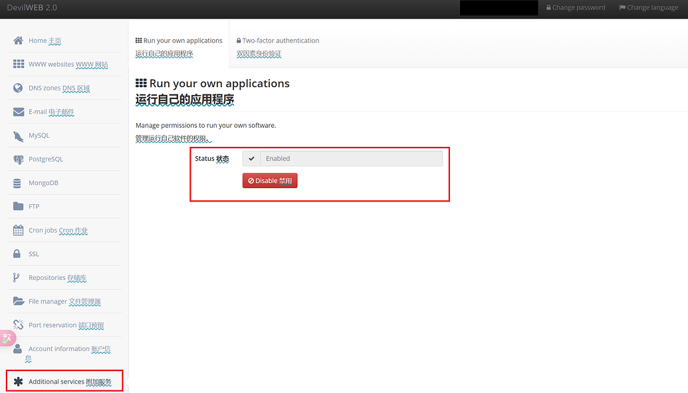
Task: Switch to Two-factor authentication tab
Action: tap(278, 47)
